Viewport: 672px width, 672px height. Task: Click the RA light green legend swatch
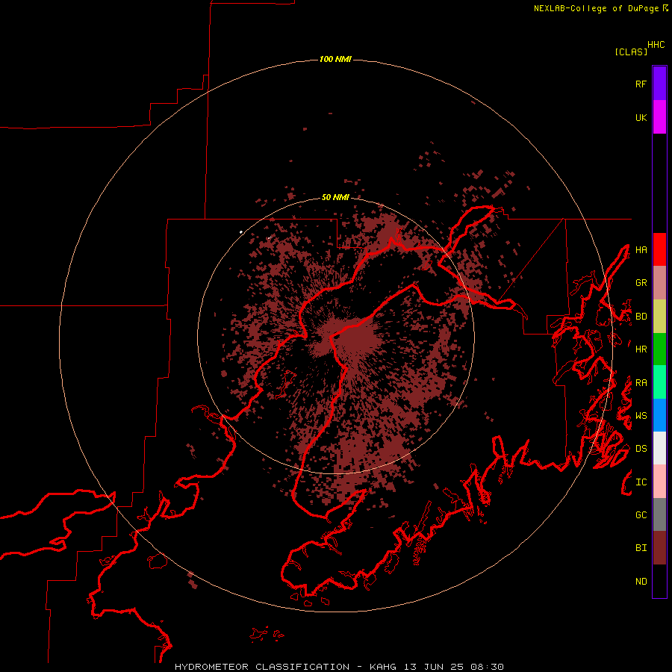click(x=659, y=382)
